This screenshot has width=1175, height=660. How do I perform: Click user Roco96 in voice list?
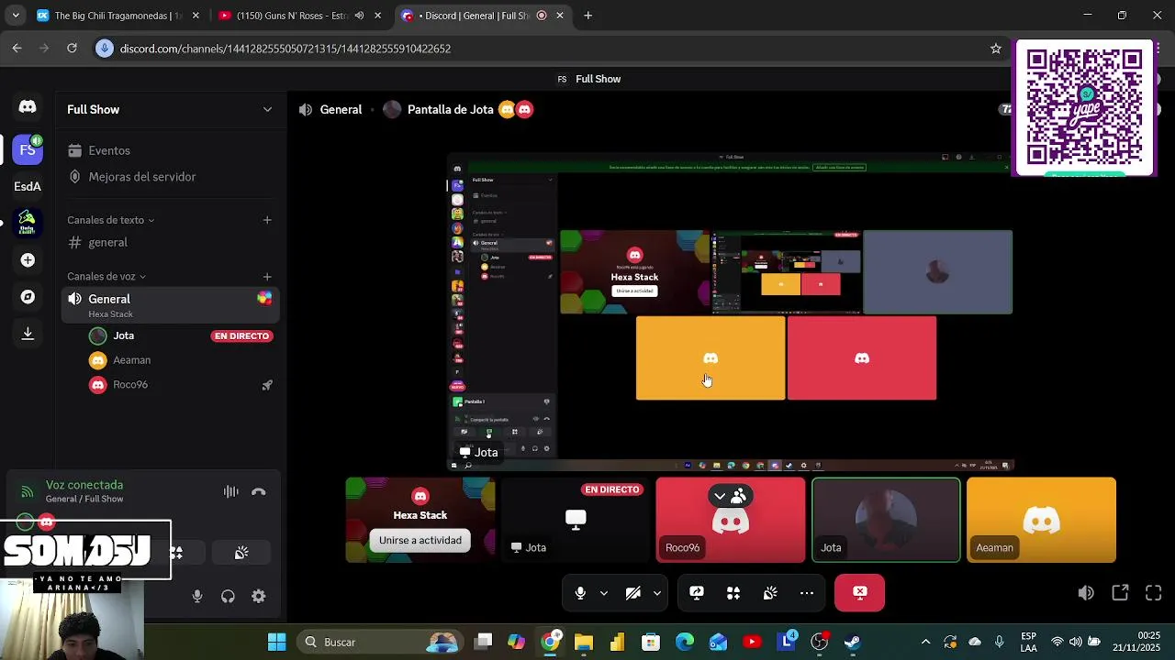point(129,385)
